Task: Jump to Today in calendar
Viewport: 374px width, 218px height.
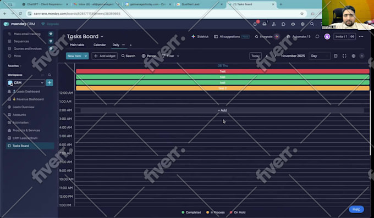Action: [x=255, y=56]
